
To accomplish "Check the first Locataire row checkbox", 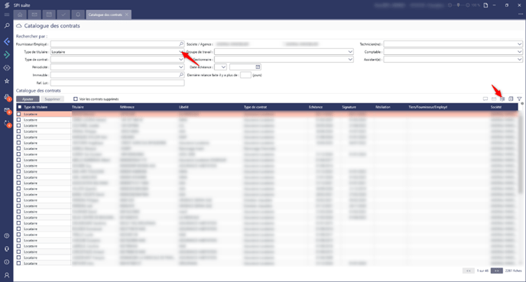I will (x=19, y=114).
